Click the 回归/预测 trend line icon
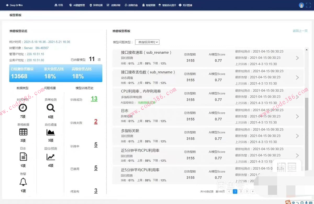Screen dimensions: 314x204 [x=51, y=157]
